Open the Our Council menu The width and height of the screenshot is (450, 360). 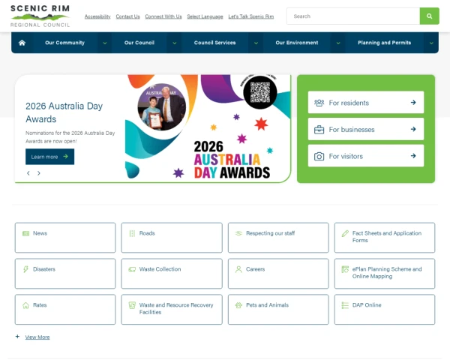139,43
